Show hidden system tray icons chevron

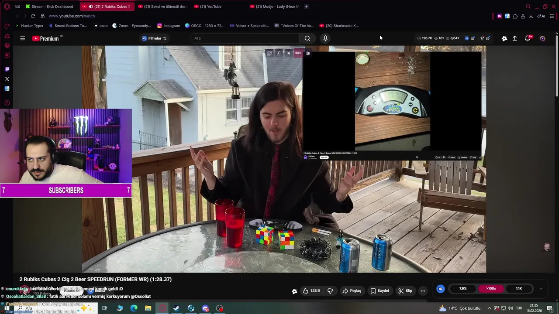coord(489,308)
